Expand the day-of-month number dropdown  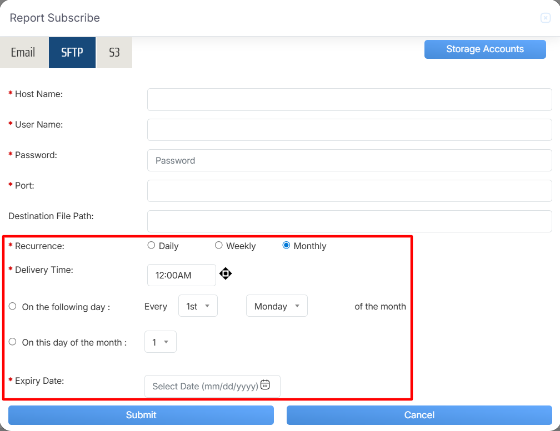161,342
